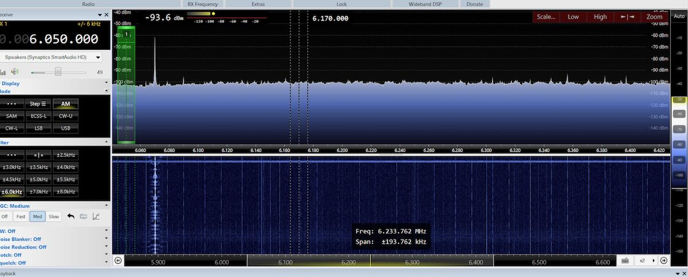Turn AGC Off

tap(5, 216)
